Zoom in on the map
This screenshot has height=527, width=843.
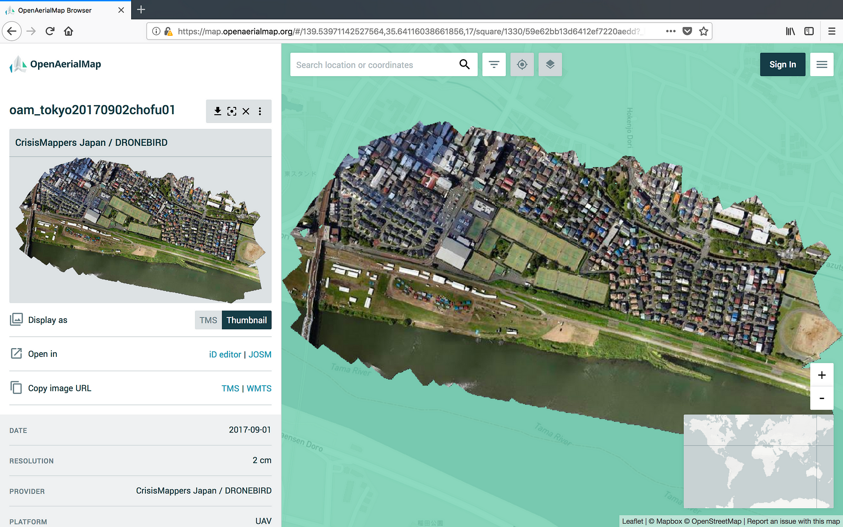pos(822,375)
